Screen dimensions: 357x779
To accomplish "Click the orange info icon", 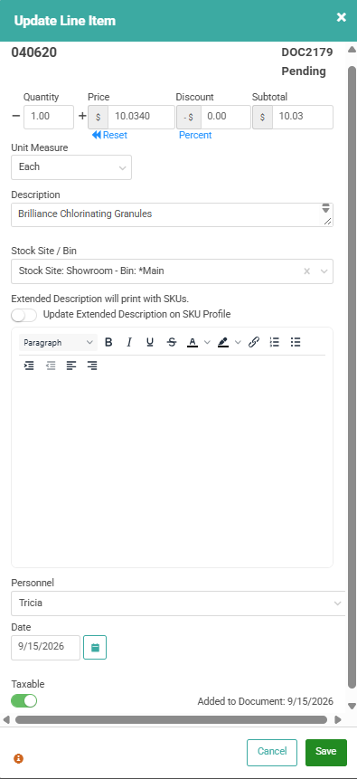I will (18, 758).
